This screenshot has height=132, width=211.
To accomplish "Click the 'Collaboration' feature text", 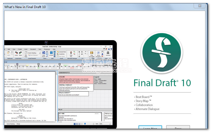I will click(144, 105).
